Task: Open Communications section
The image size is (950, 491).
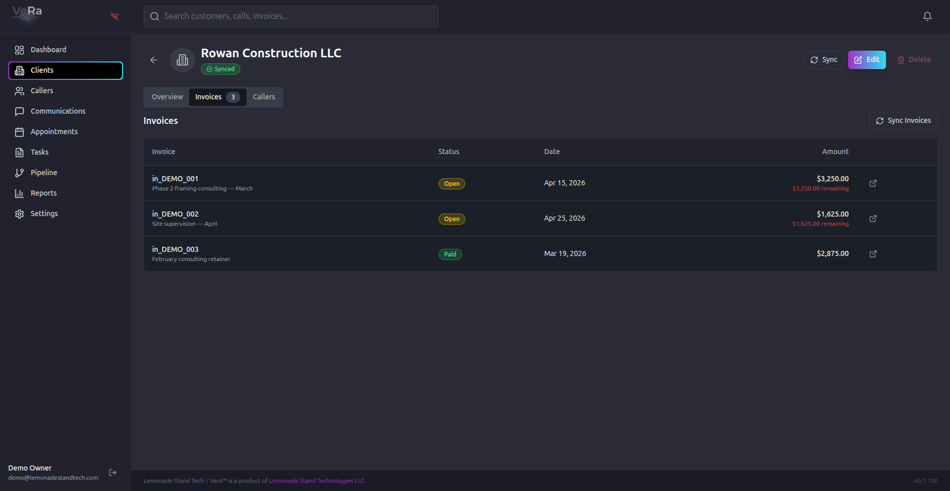Action: click(x=66, y=111)
